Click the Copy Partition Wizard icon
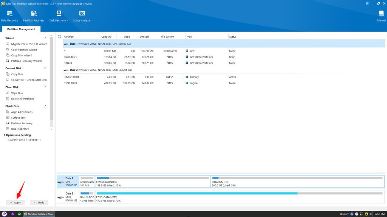Screen dimensions: 387x217 pyautogui.click(x=8, y=49)
